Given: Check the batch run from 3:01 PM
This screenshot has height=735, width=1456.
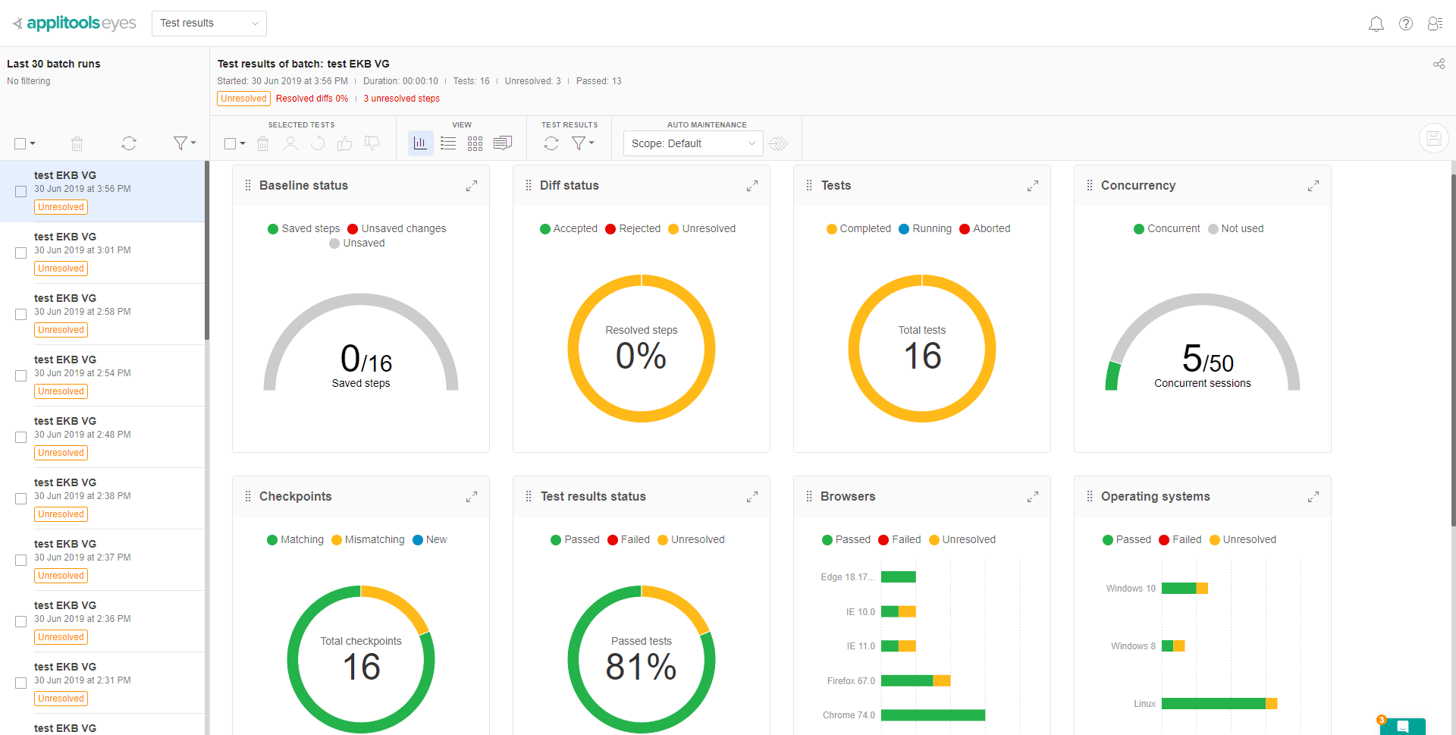Looking at the screenshot, I should pyautogui.click(x=21, y=253).
